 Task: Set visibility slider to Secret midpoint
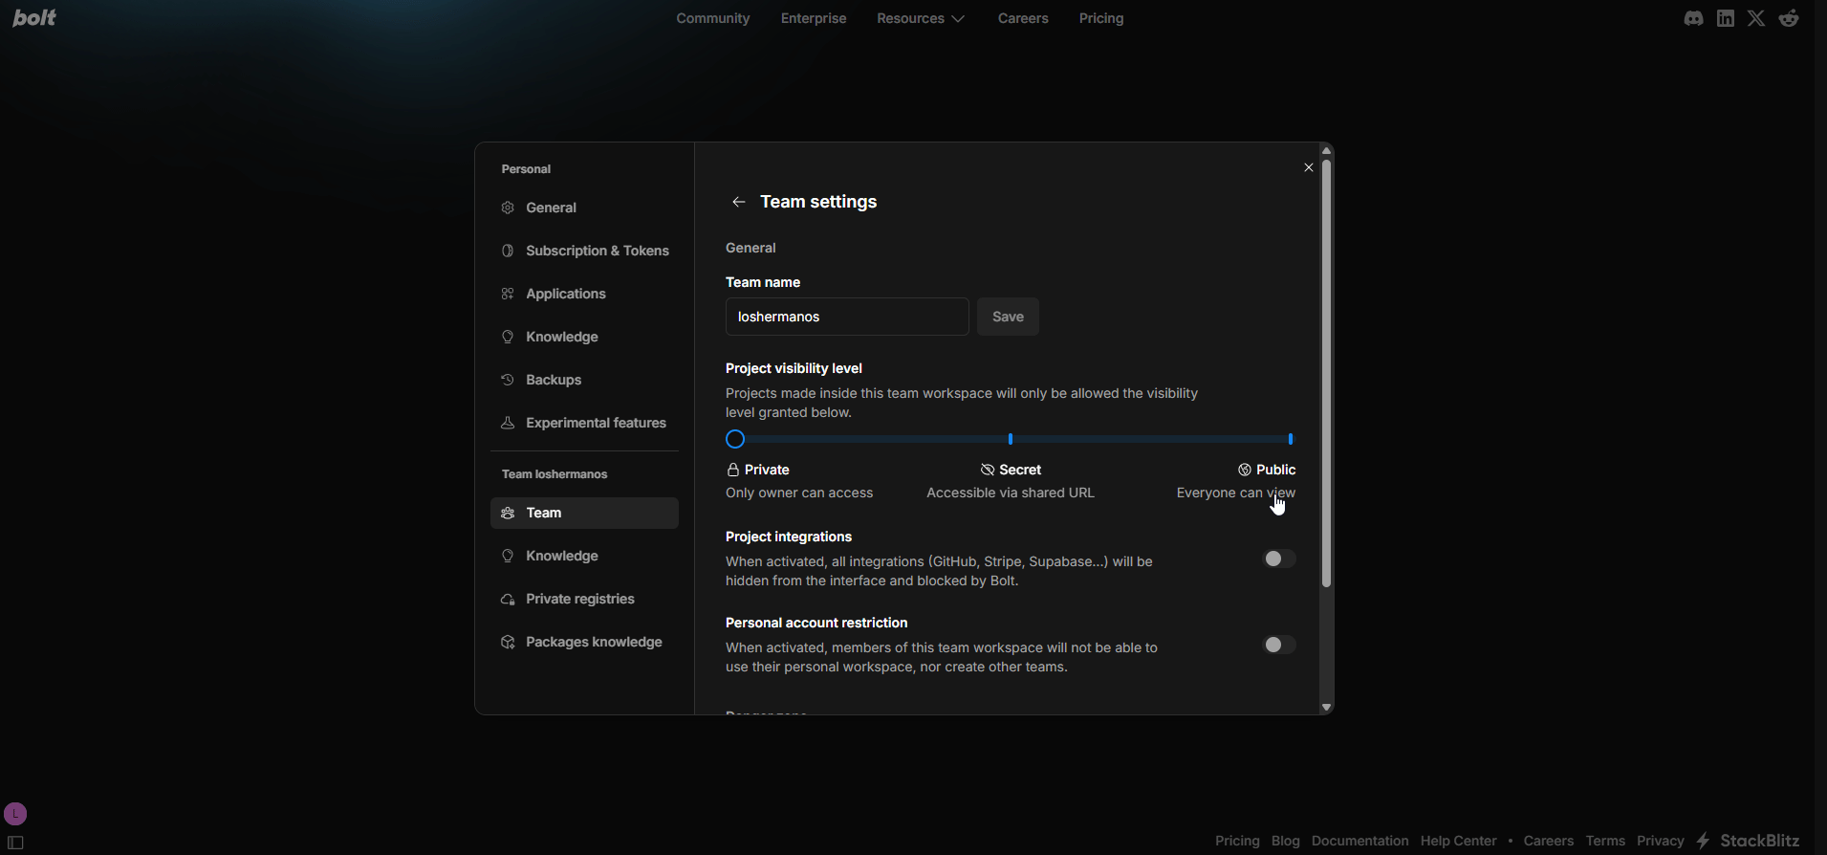point(1011,439)
